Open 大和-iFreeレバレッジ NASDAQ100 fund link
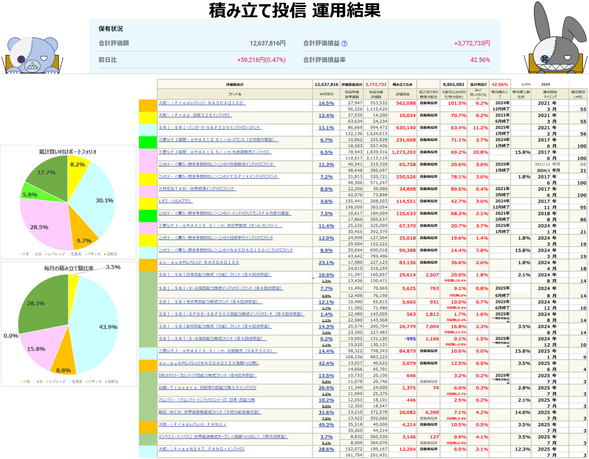 (201, 103)
